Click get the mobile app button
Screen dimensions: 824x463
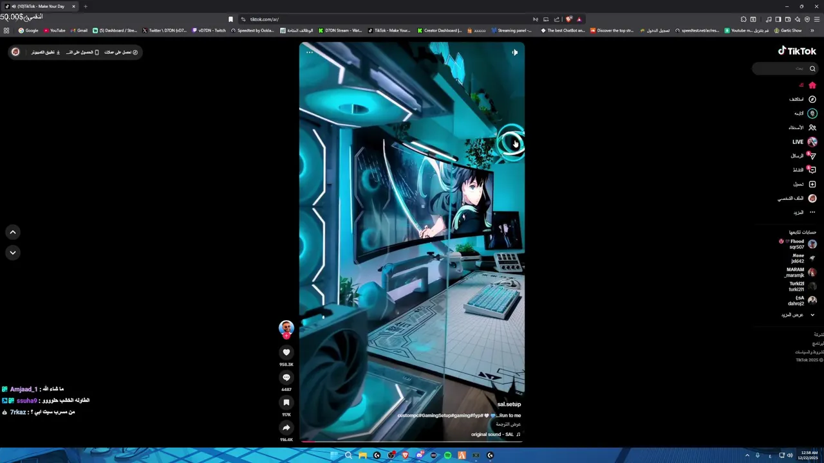[x=82, y=52]
